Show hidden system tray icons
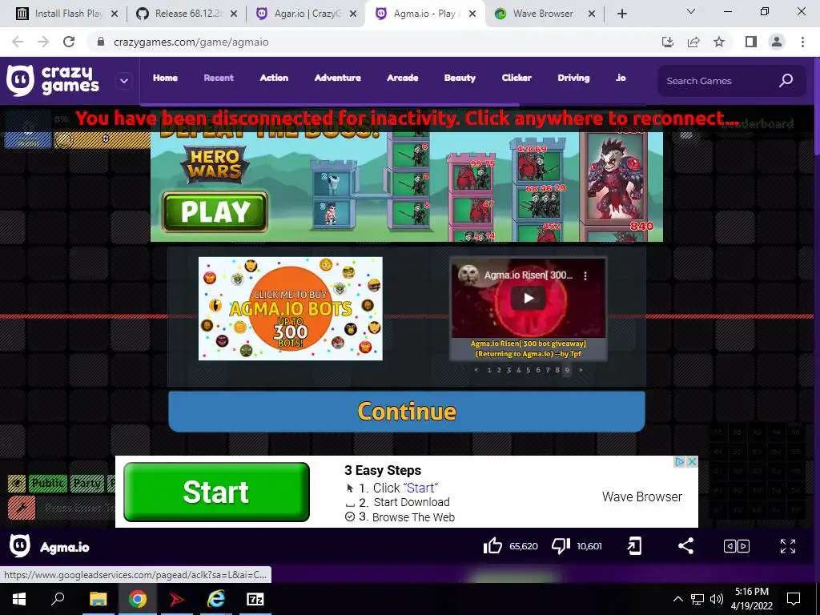Screen dimensions: 820x615 tap(677, 599)
